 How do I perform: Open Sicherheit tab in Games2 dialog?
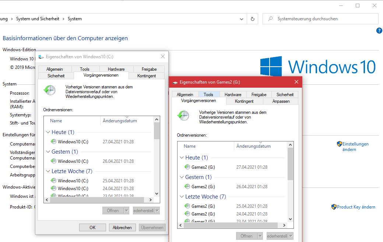285,95
